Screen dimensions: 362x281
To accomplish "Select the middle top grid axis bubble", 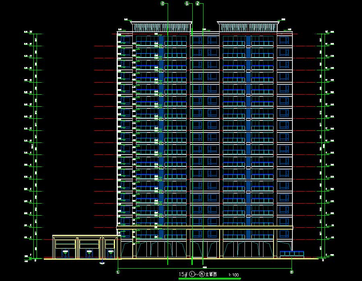I will (x=187, y=4).
